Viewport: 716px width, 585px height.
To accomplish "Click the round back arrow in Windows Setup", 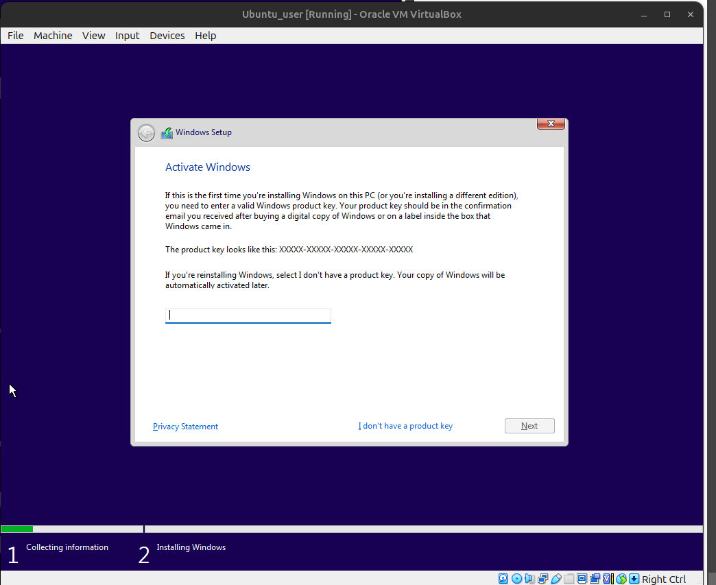I will (x=147, y=133).
